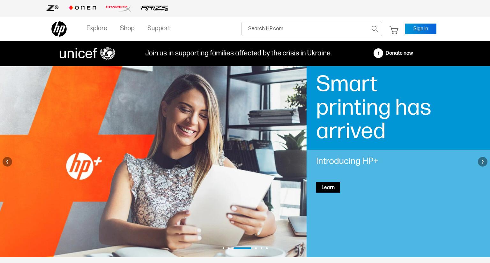
Task: Click the Learn button about HP+
Action: (x=328, y=188)
